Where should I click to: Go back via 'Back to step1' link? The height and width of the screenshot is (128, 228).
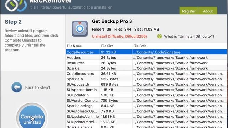coord(38,87)
